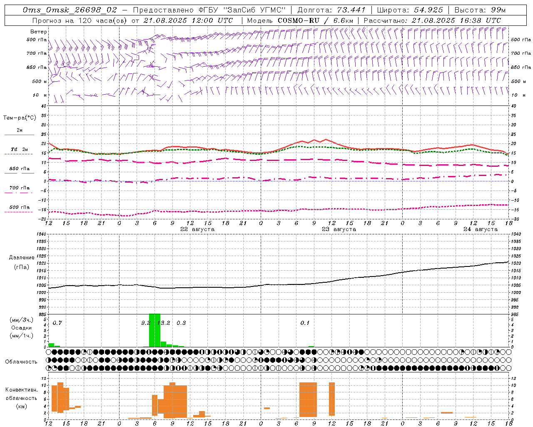Click the Прогноз на 120 часа(ов) text
This screenshot has width=533, height=427.
coord(80,20)
